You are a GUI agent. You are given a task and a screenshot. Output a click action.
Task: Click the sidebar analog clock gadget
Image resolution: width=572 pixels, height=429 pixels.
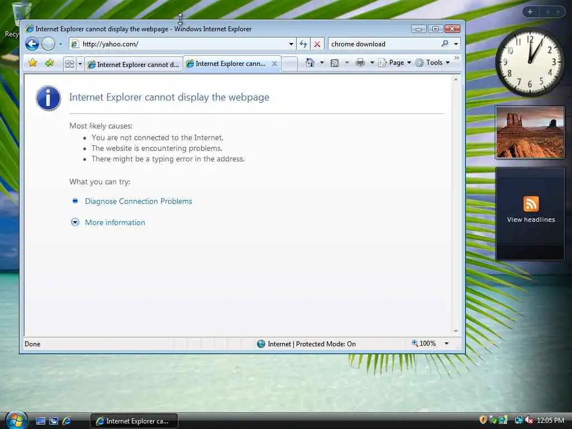point(530,62)
